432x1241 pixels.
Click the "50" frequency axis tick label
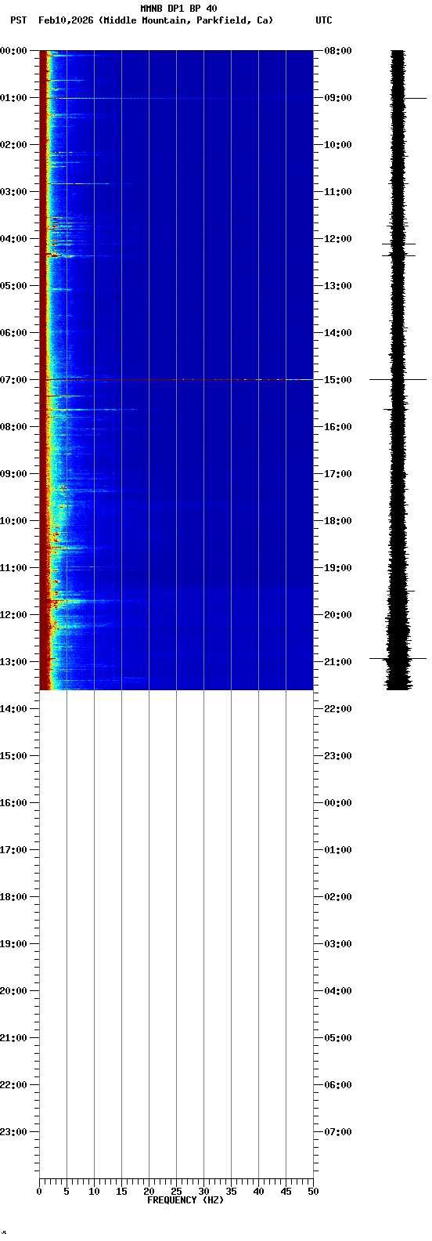point(313,1192)
